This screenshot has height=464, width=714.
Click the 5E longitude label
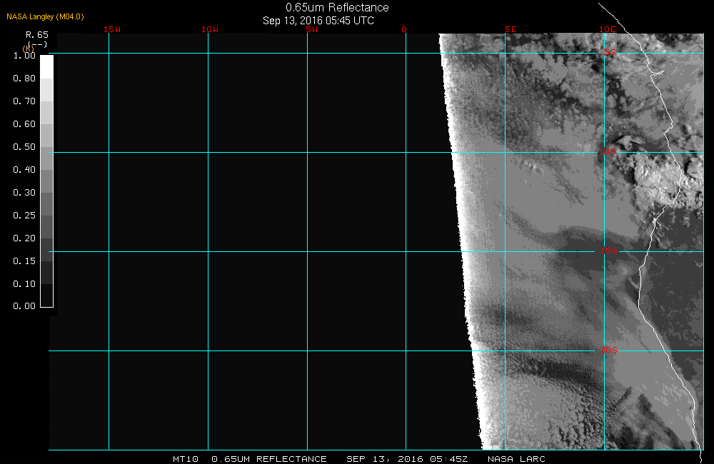click(511, 29)
